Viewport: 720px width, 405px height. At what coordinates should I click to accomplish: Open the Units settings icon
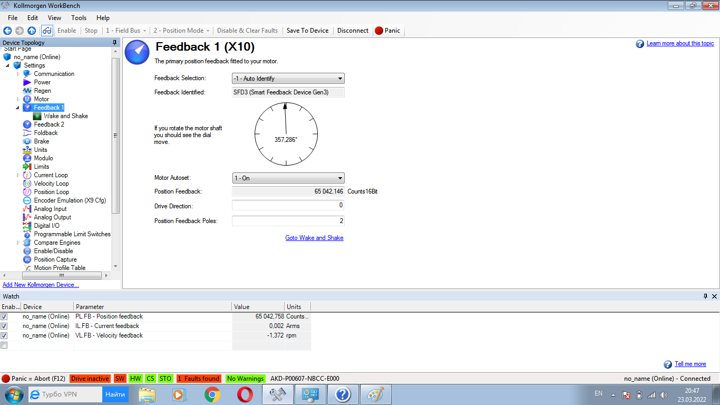click(27, 150)
